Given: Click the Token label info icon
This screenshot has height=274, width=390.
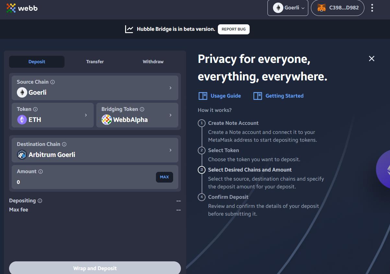Looking at the screenshot, I should coord(35,109).
